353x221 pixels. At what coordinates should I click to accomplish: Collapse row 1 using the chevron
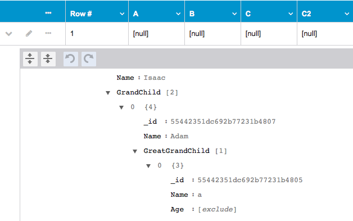[9, 34]
